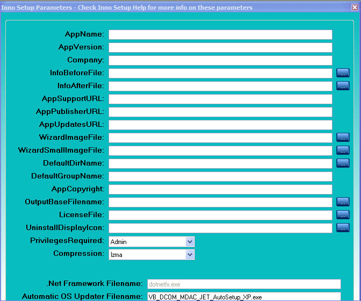Image resolution: width=361 pixels, height=301 pixels.
Task: Click the AppSupportURL input box
Action: (220, 99)
